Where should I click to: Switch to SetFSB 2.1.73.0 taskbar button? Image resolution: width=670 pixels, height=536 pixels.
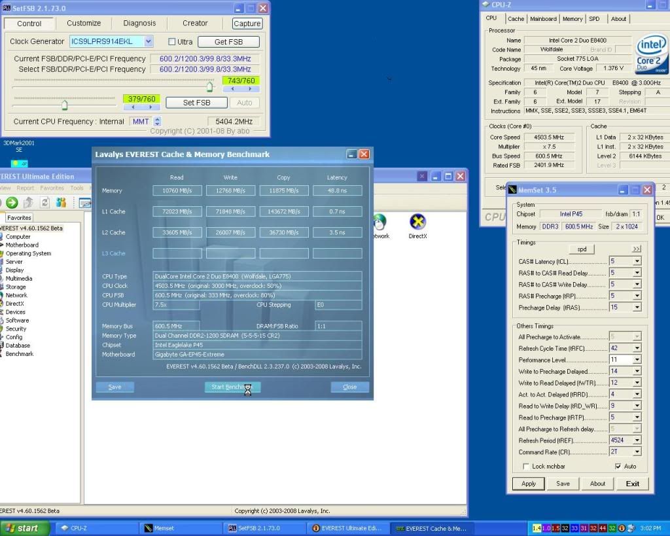[264, 528]
